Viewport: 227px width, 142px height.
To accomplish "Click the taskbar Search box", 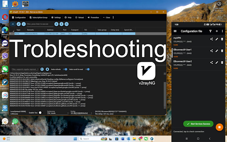I will click(x=93, y=139).
